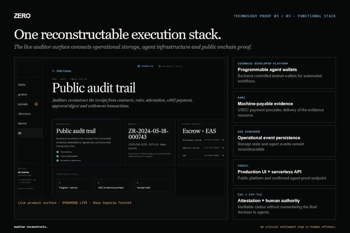Viewport: 350px width, 233px height.
Task: Click the large Public audit trail page heading
Action: (94, 88)
